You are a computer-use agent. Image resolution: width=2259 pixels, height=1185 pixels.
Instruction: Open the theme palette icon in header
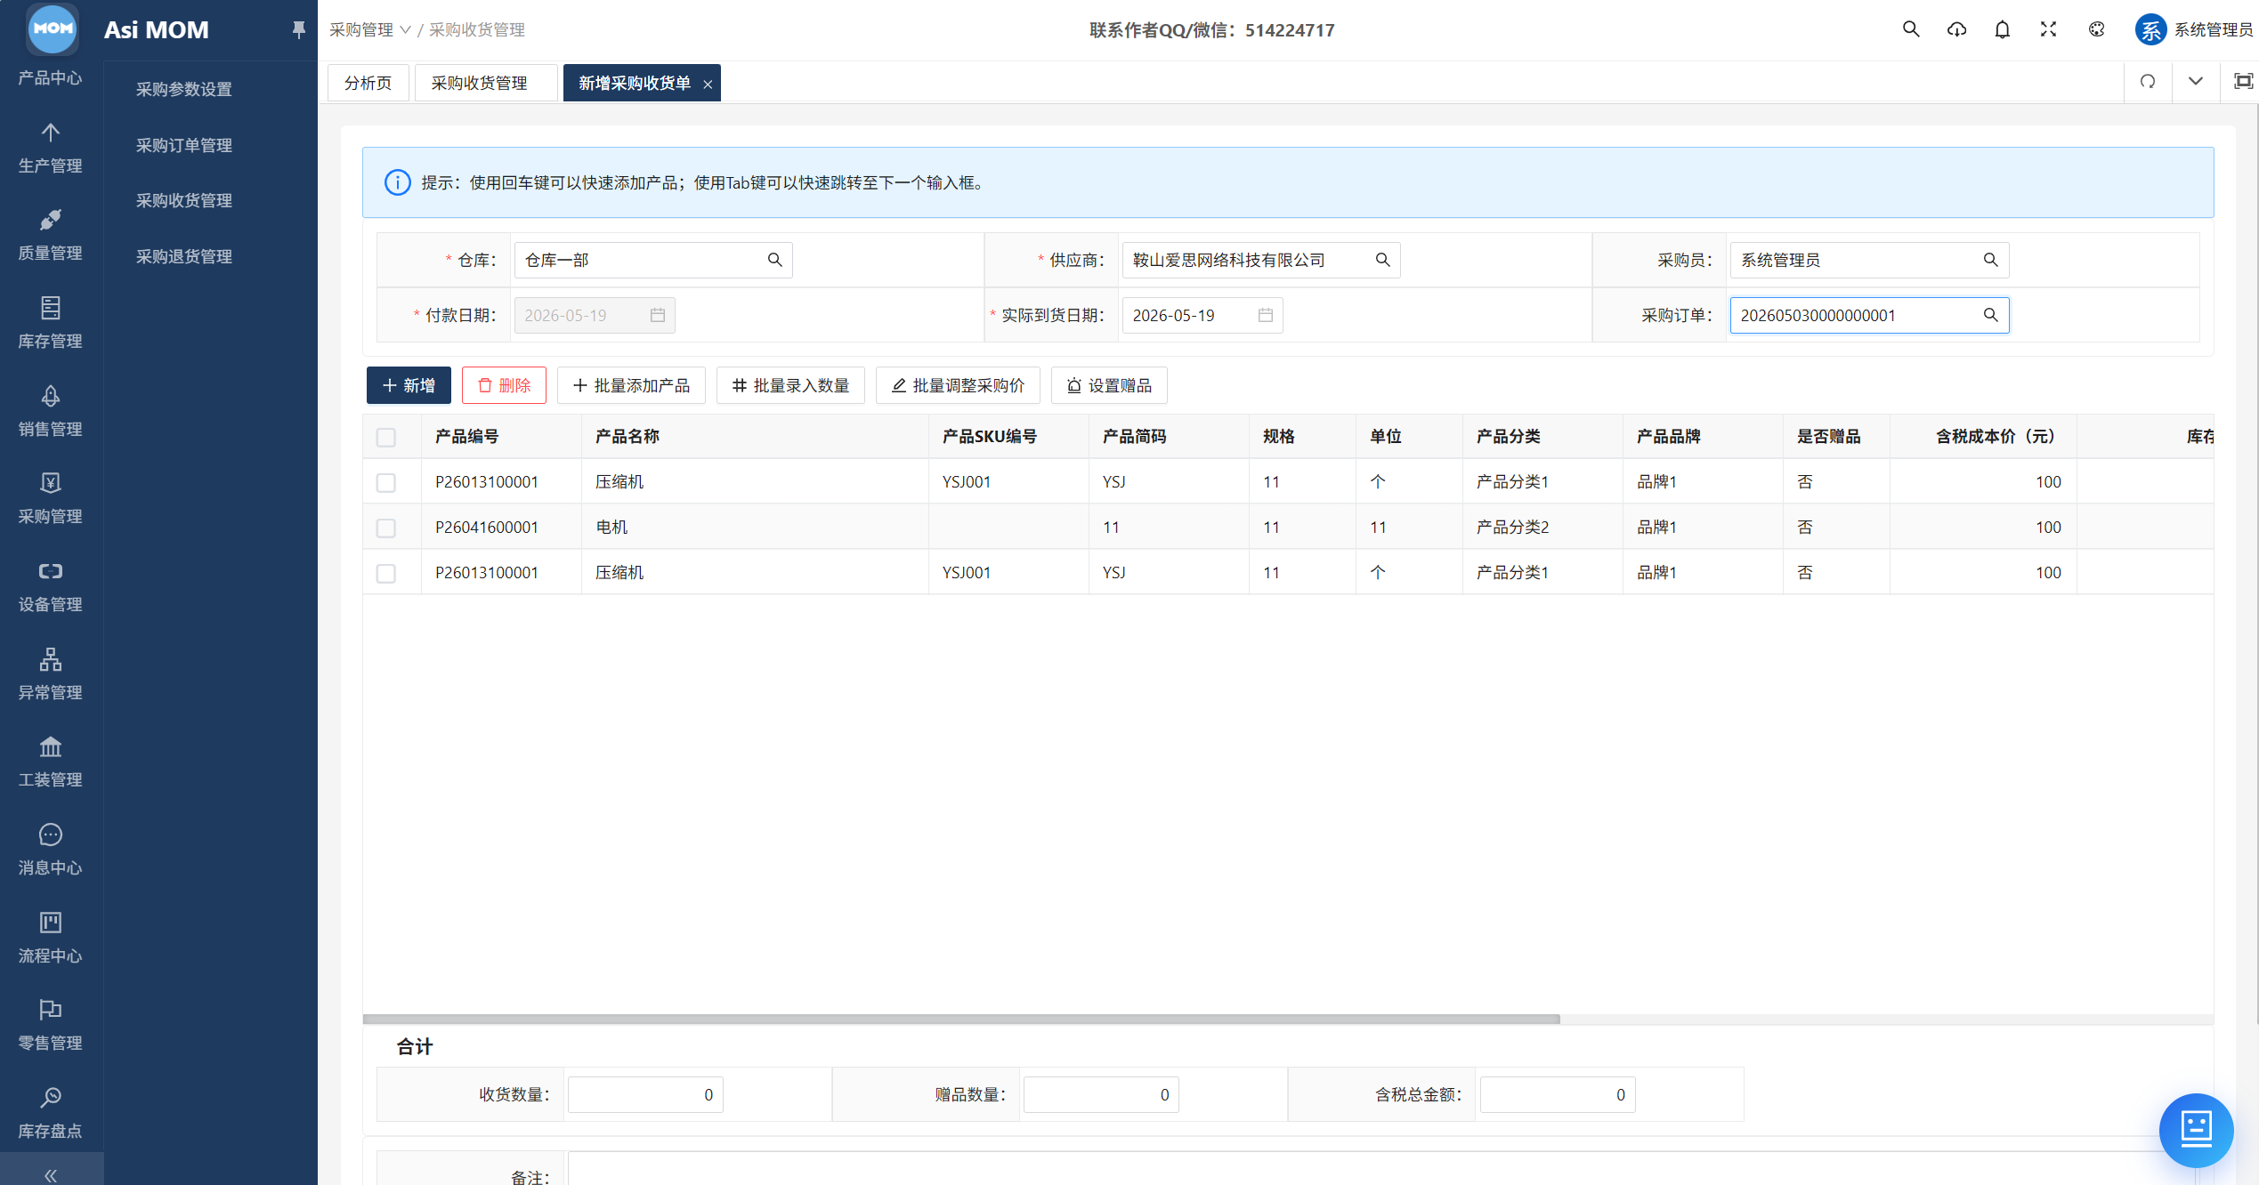[x=2096, y=29]
